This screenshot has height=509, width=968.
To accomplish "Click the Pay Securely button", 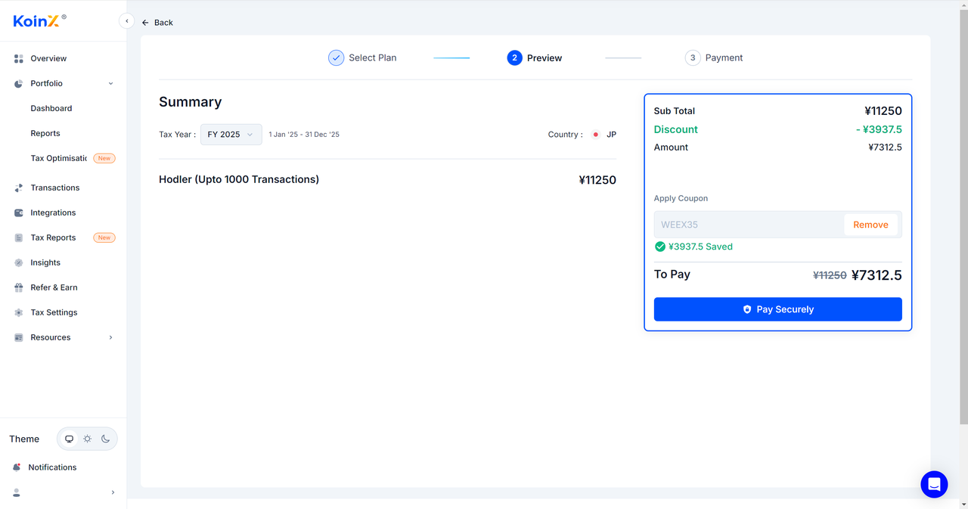I will point(777,309).
